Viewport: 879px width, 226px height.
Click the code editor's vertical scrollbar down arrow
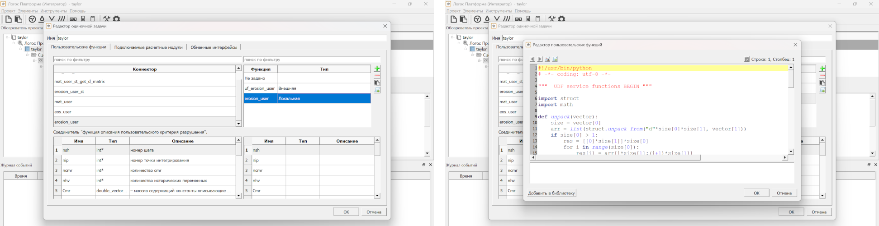click(791, 152)
